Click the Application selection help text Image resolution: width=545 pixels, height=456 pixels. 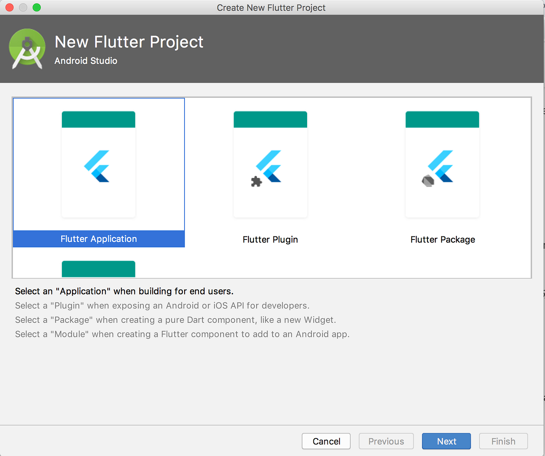124,291
